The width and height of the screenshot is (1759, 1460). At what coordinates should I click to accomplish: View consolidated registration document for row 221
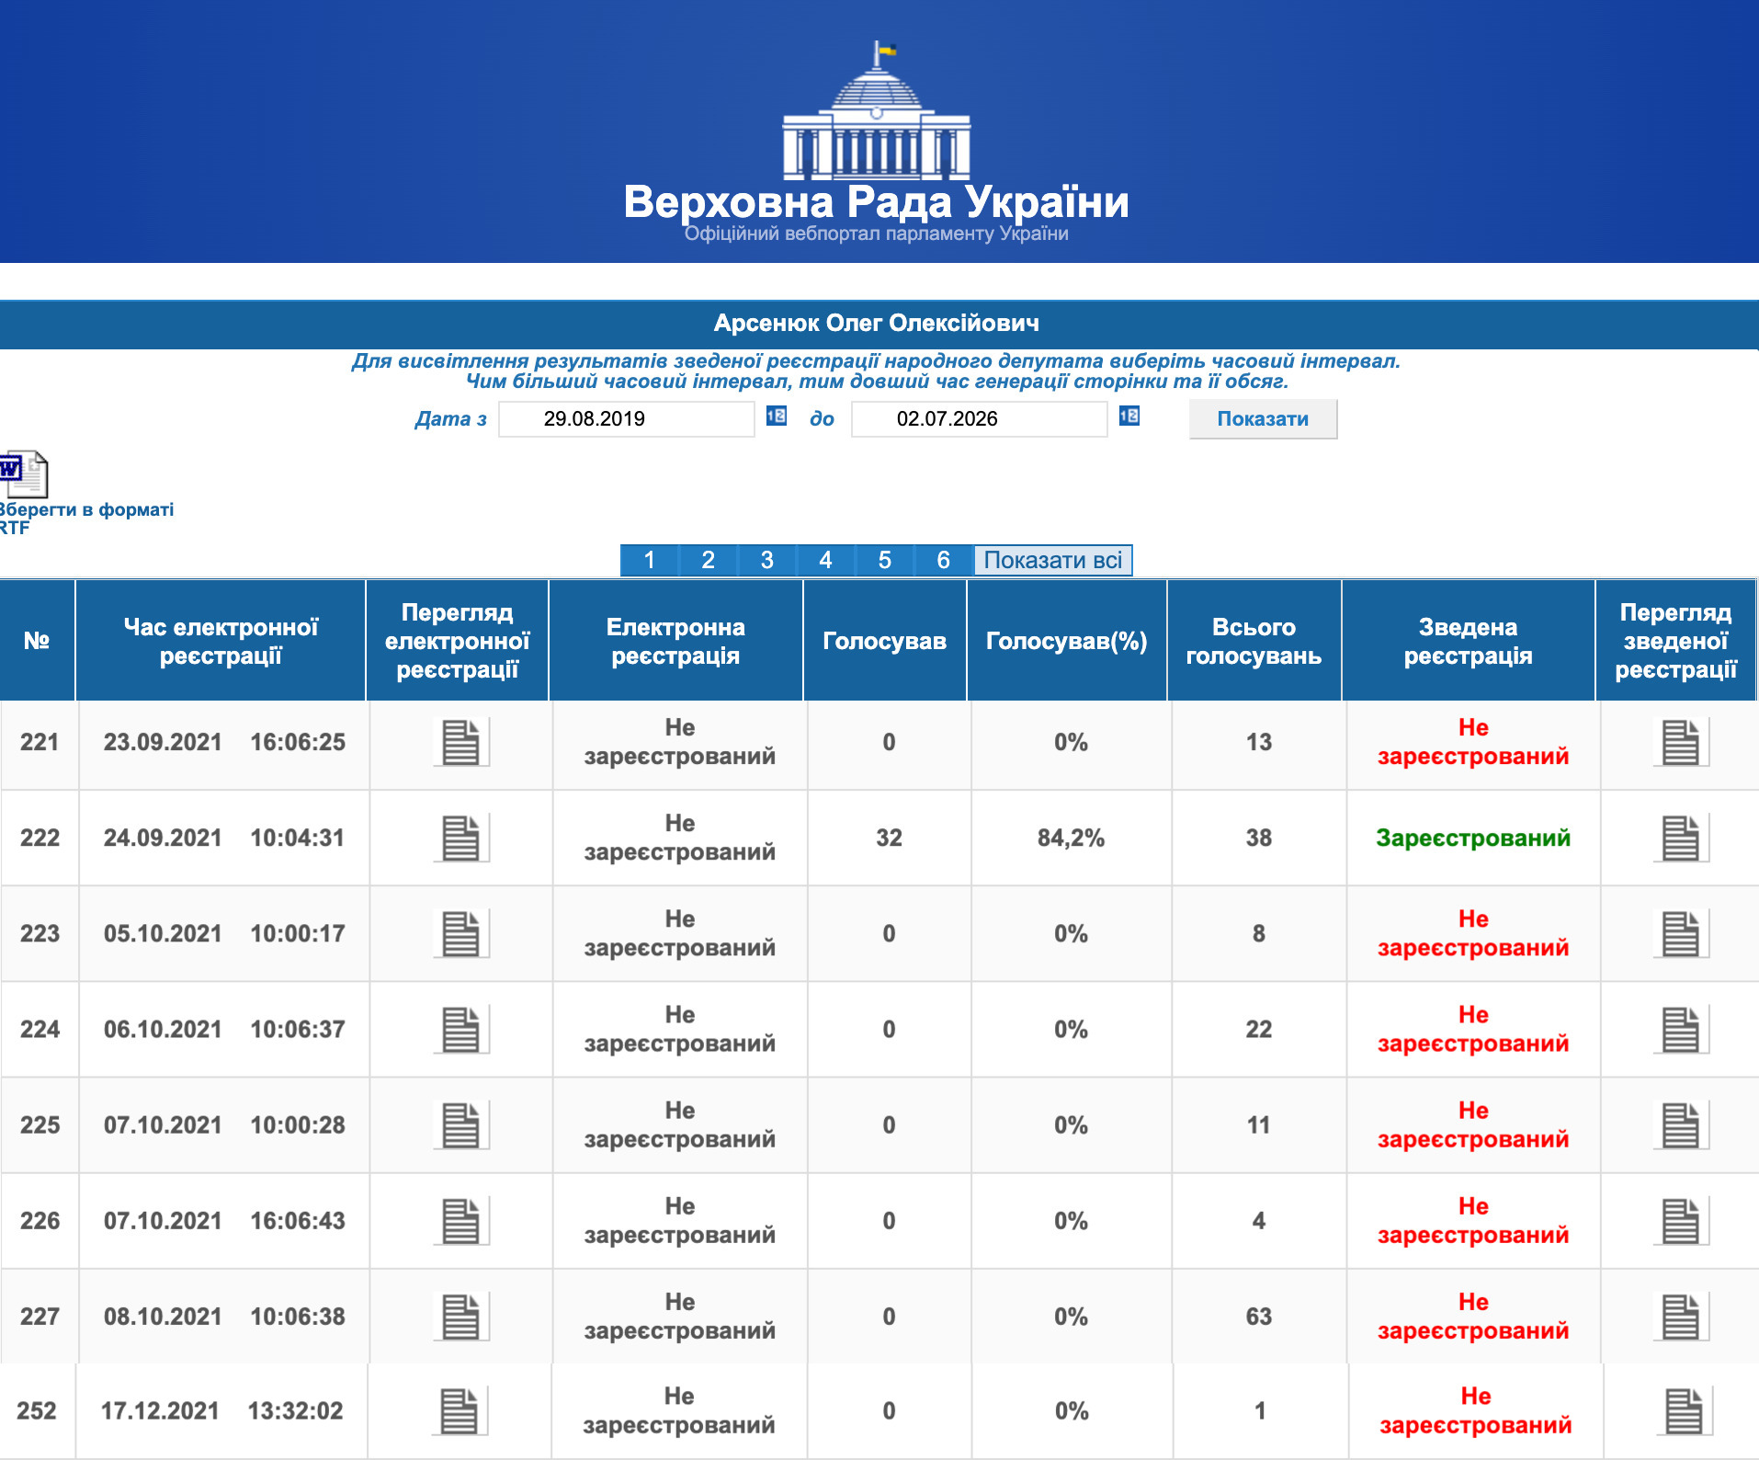pyautogui.click(x=1681, y=742)
